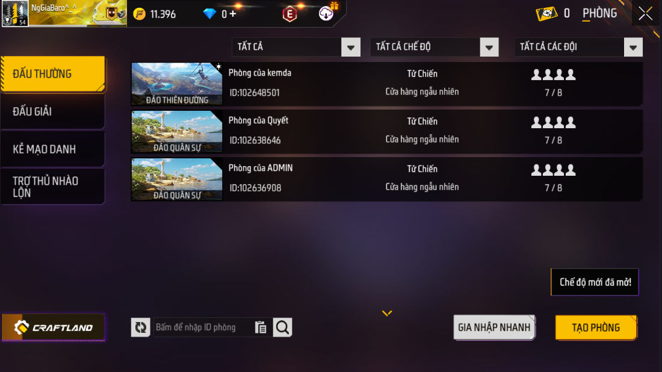
Task: Click the magnifier search room icon
Action: pos(282,327)
